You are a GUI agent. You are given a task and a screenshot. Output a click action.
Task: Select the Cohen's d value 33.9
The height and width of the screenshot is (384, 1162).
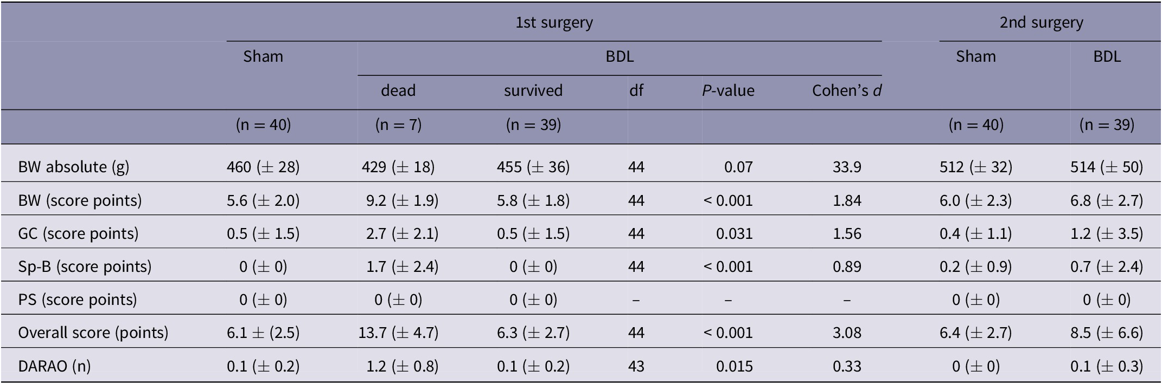point(847,167)
